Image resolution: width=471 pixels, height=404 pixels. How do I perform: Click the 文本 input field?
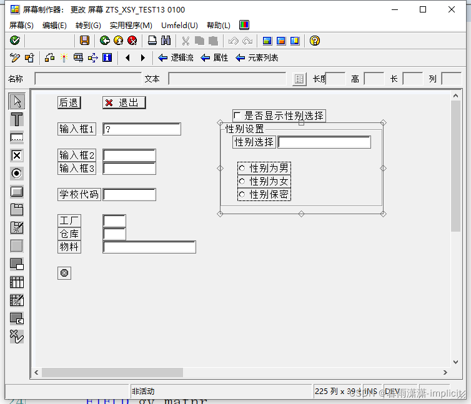tap(227, 79)
